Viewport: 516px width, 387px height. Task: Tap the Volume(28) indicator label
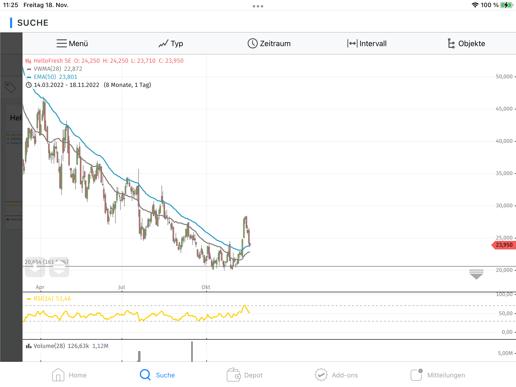pos(49,346)
